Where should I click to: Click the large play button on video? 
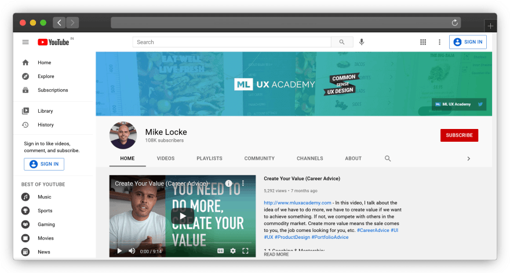(x=183, y=216)
